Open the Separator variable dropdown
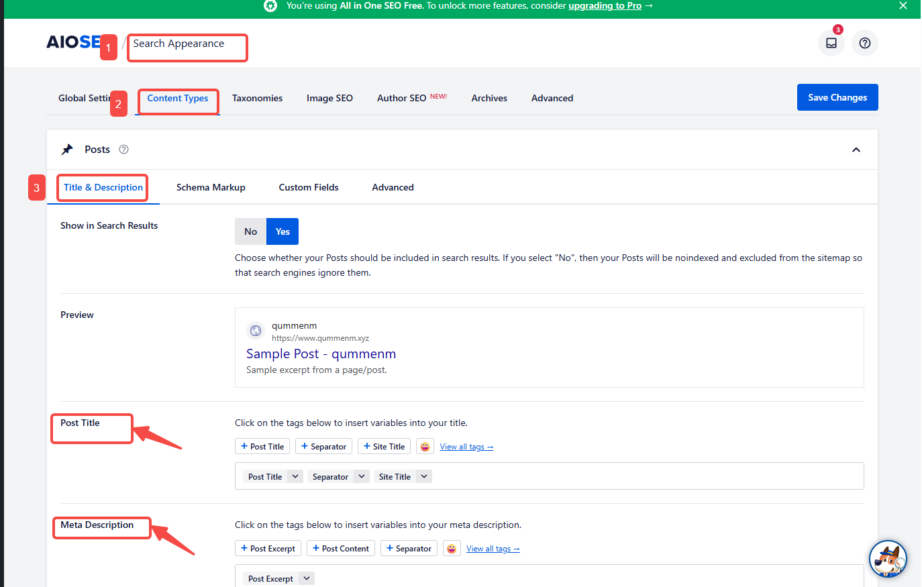 360,476
